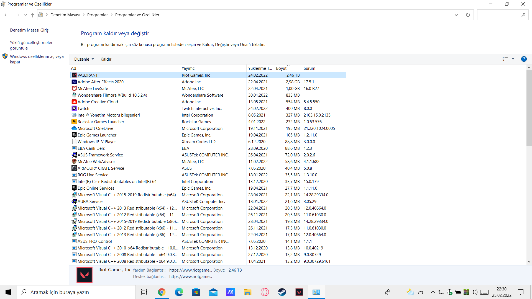Open the Windows notification center
Screen dimensions: 532x299
pos(521,292)
